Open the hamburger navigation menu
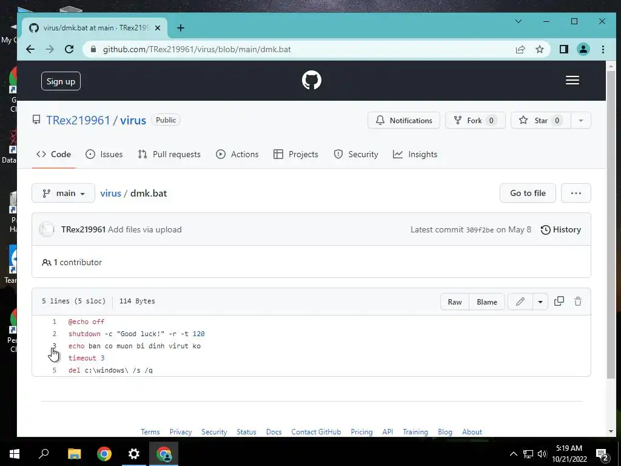 click(x=572, y=81)
